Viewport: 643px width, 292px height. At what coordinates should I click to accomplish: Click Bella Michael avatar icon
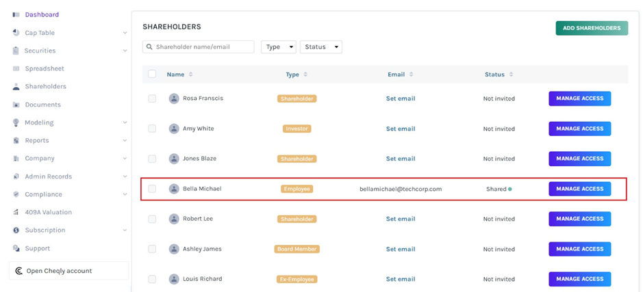(x=174, y=189)
